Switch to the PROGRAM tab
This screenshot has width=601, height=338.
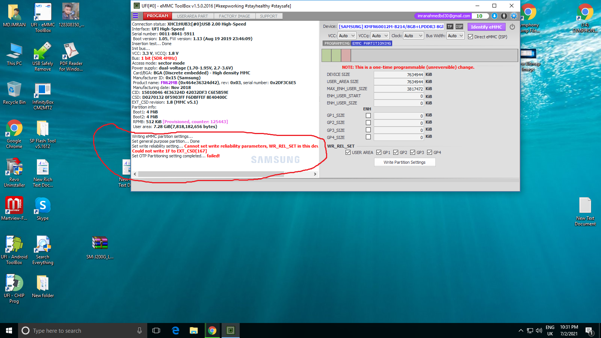pos(157,16)
